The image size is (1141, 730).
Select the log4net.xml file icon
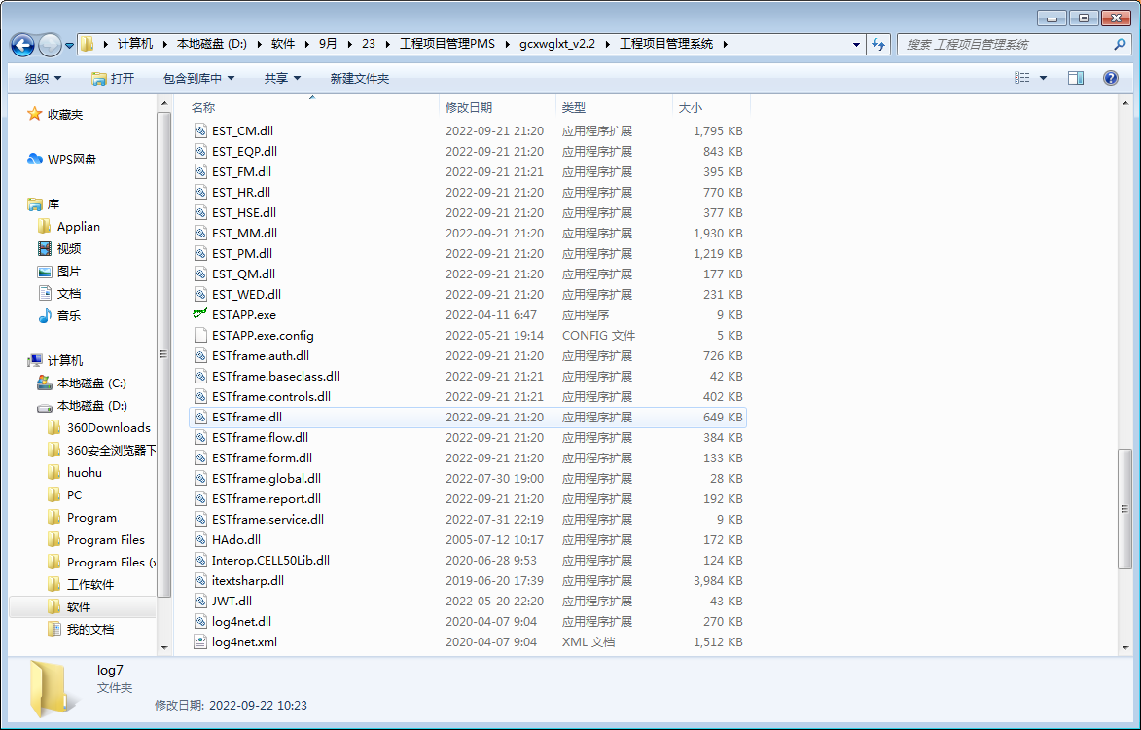200,642
